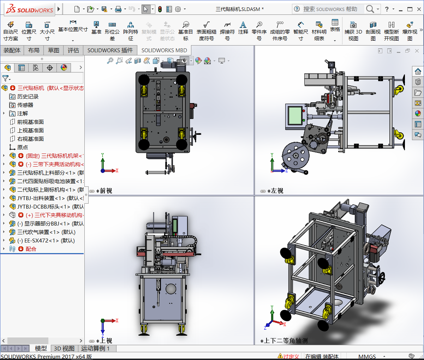
Task: Click Zoom to Area magnifier icon
Action: tap(119, 61)
